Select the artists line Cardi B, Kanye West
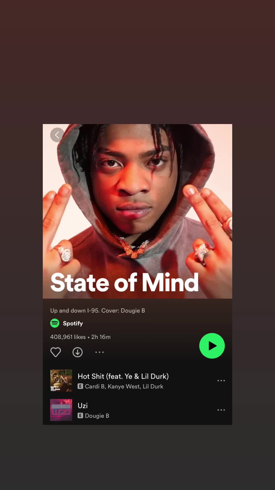The width and height of the screenshot is (275, 490). [124, 386]
